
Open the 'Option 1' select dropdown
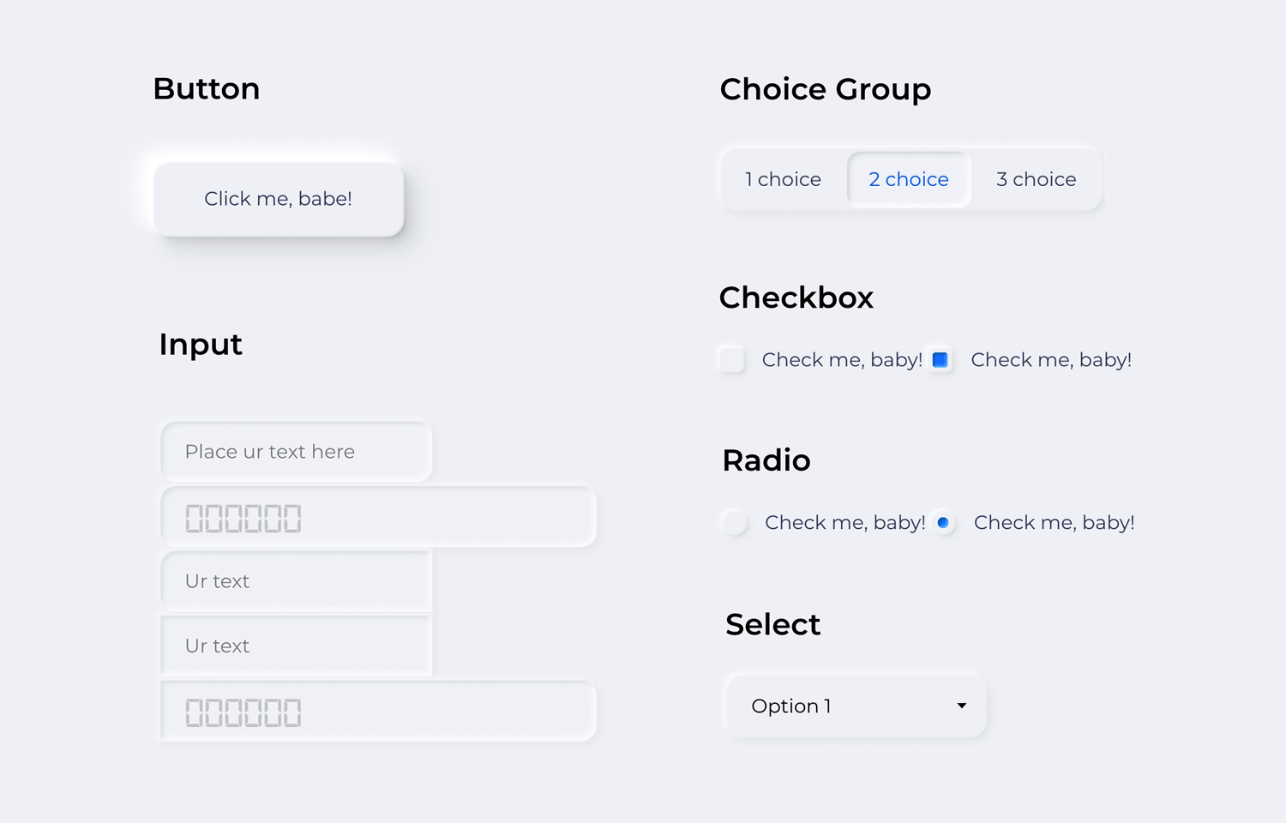point(855,706)
